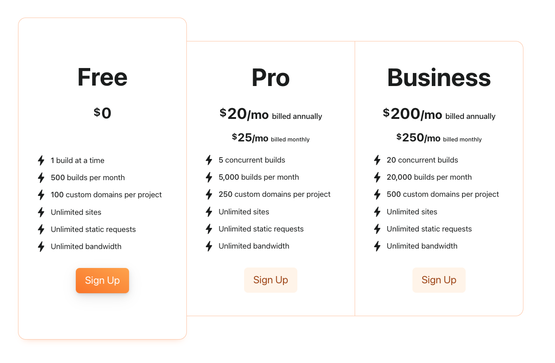The width and height of the screenshot is (555, 363).
Task: Click the bolt icon next to Business's "Unlimited bandwidth"
Action: (x=377, y=246)
